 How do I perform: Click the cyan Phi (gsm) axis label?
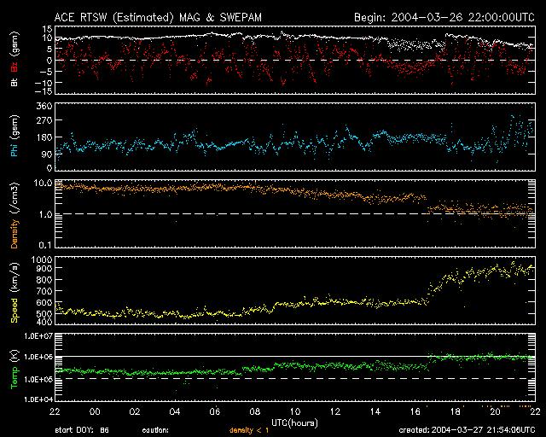pyautogui.click(x=15, y=137)
